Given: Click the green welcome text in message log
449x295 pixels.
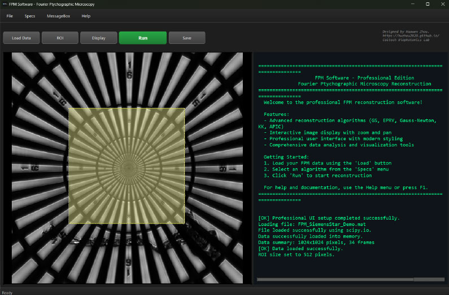Looking at the screenshot, I should [342, 102].
